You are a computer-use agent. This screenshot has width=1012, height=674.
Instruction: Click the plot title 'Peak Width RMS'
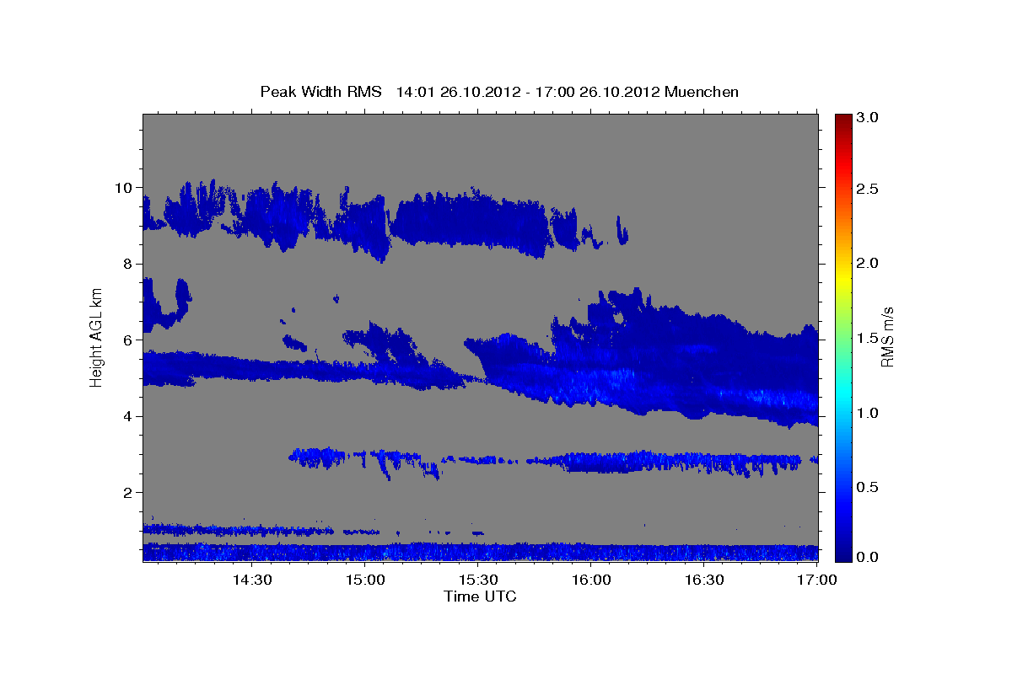click(320, 91)
